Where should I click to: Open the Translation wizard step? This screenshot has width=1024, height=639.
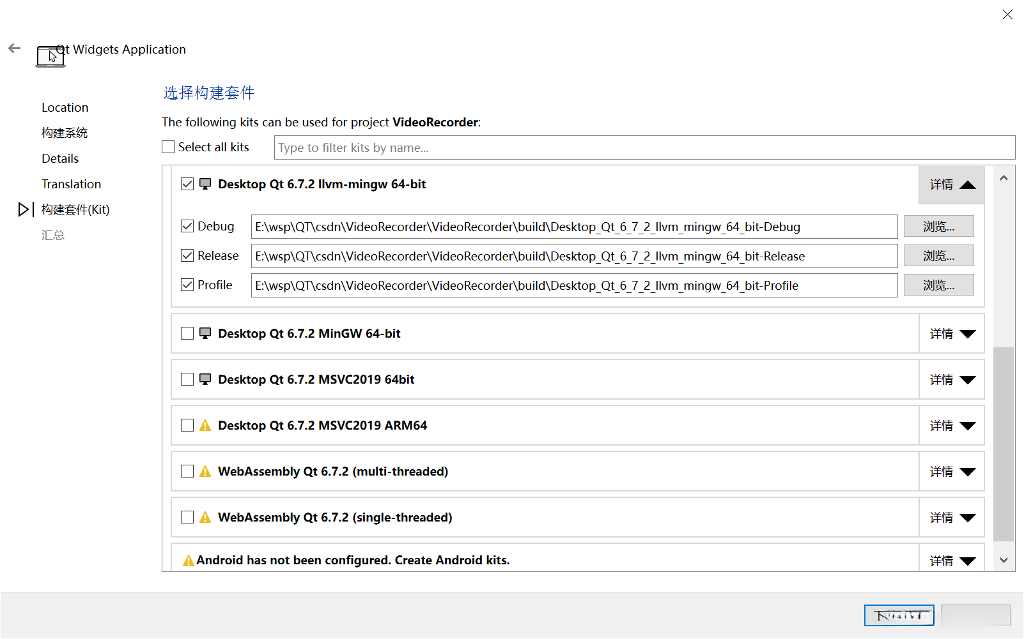pyautogui.click(x=72, y=184)
